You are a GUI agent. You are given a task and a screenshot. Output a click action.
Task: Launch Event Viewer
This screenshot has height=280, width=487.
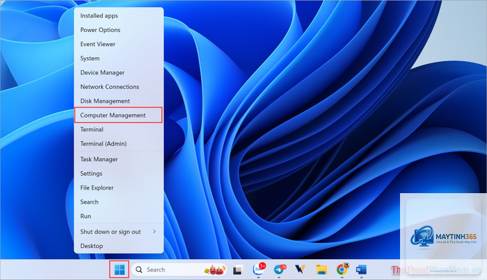click(x=119, y=44)
